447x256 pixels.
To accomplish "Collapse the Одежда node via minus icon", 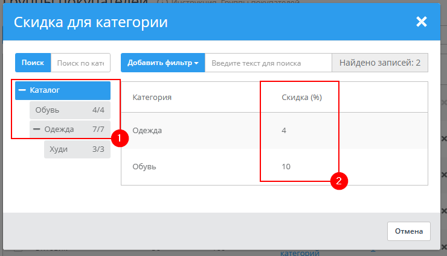I will [x=37, y=130].
